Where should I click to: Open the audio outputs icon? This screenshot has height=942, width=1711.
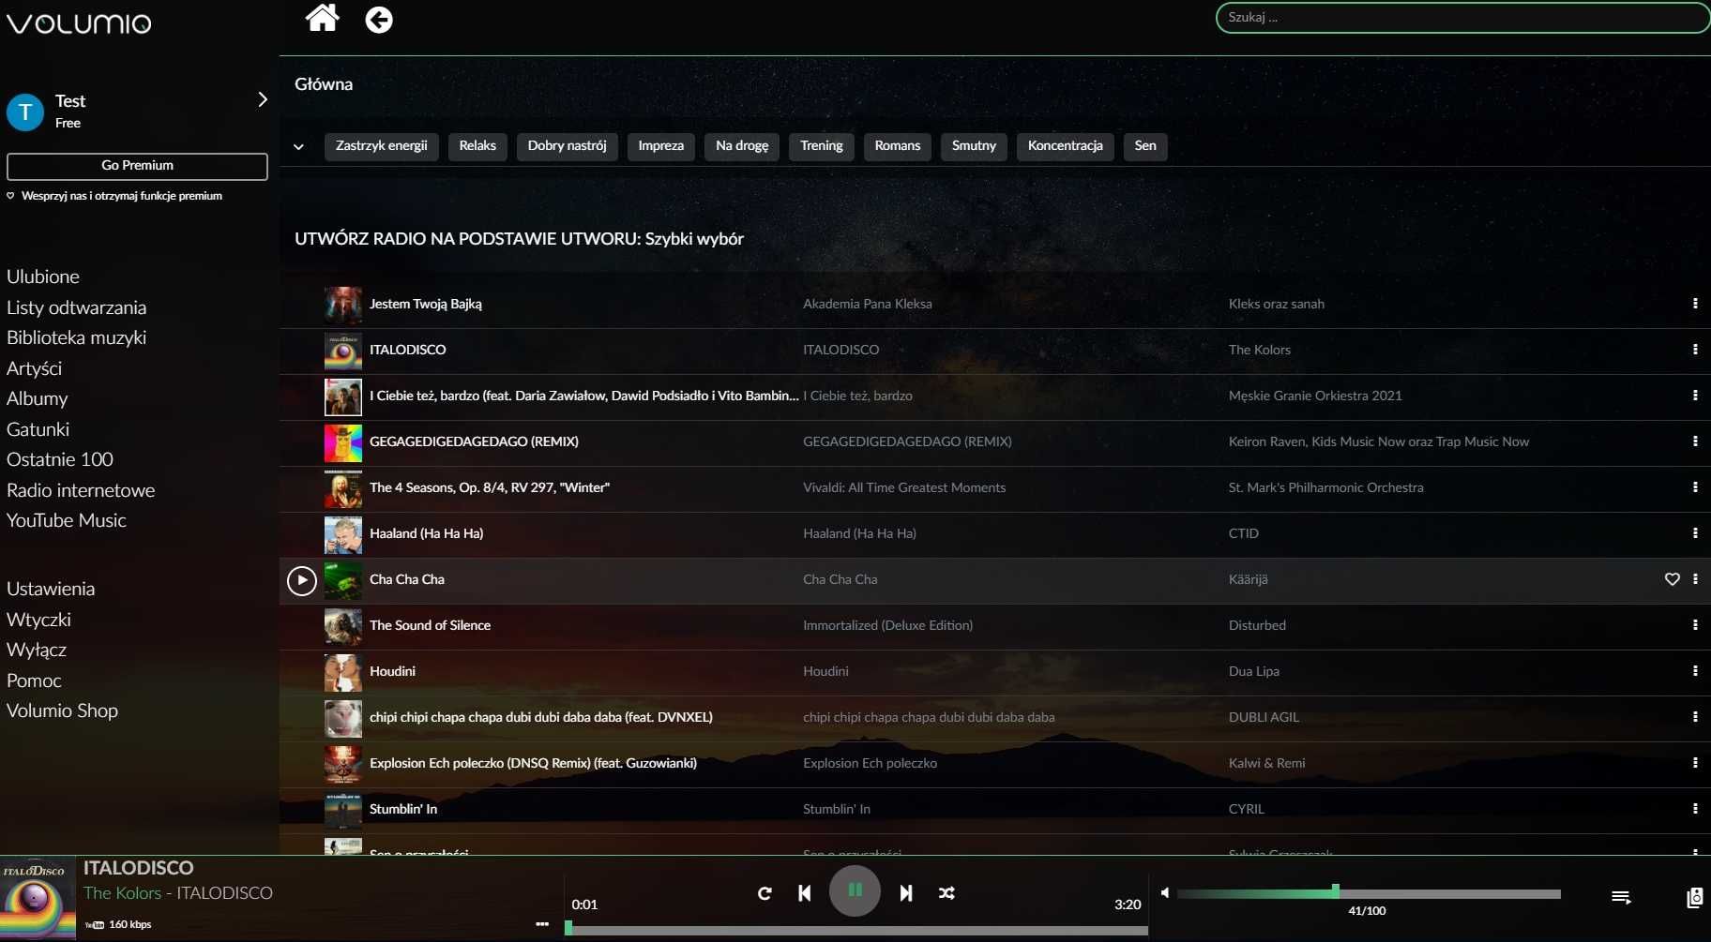[x=1694, y=898]
